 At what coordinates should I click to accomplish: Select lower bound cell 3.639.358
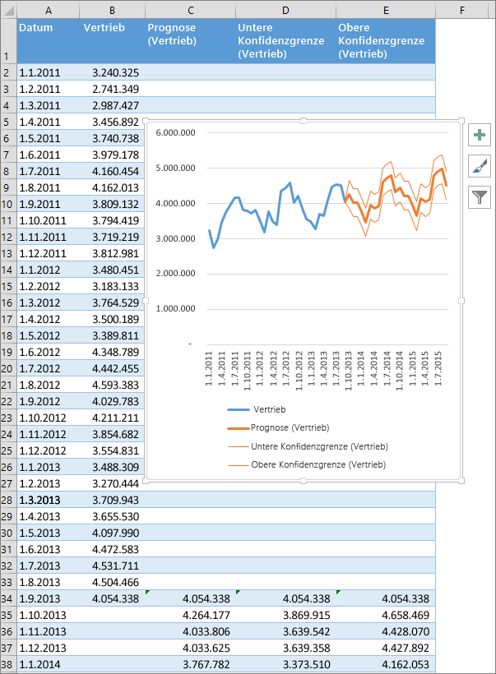click(285, 648)
